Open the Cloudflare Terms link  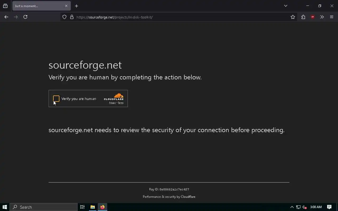pyautogui.click(x=121, y=103)
